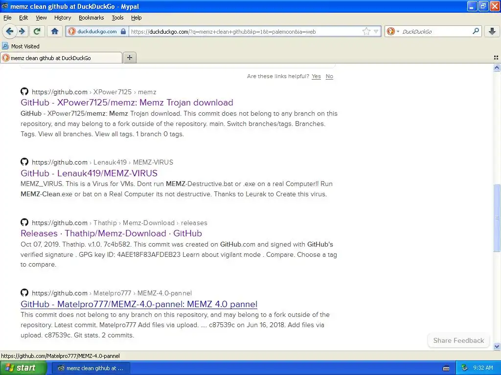
Task: Click the taskbar clock 9:32 AM
Action: click(483, 368)
